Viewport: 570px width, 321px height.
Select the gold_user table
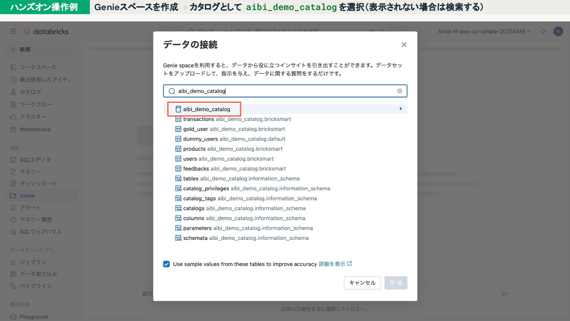pos(230,129)
